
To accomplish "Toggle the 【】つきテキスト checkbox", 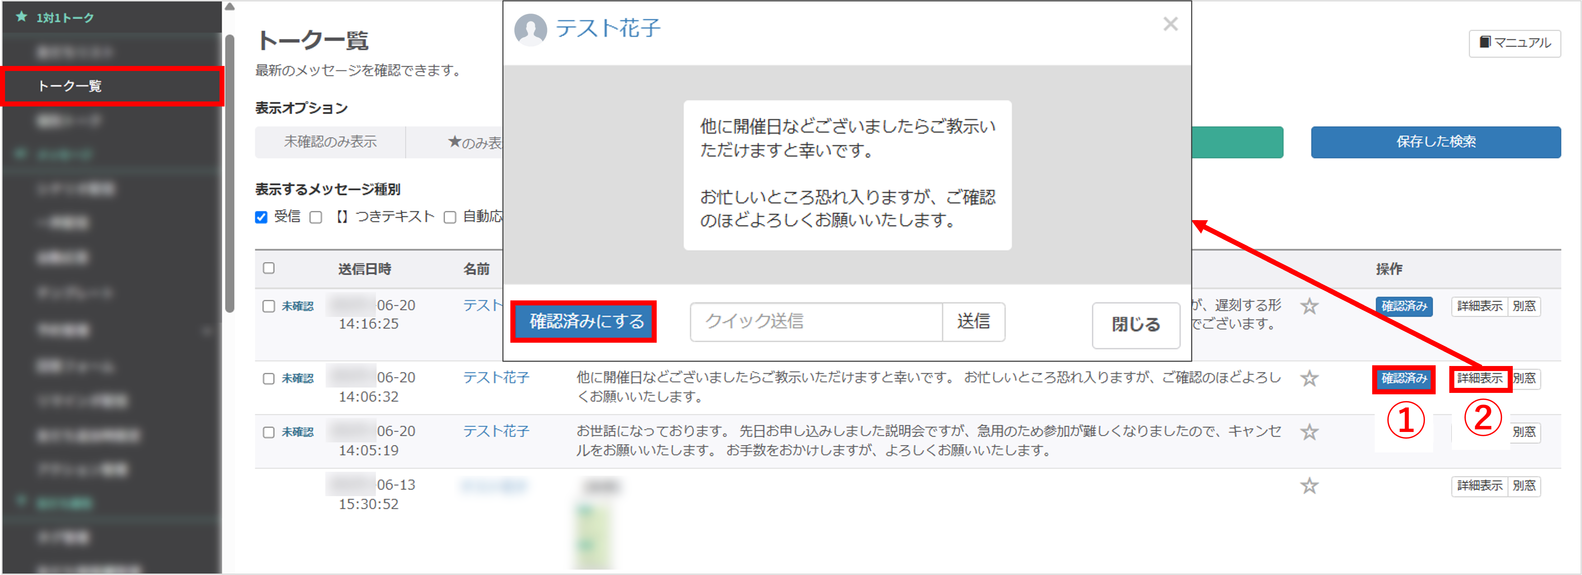I will [x=316, y=217].
